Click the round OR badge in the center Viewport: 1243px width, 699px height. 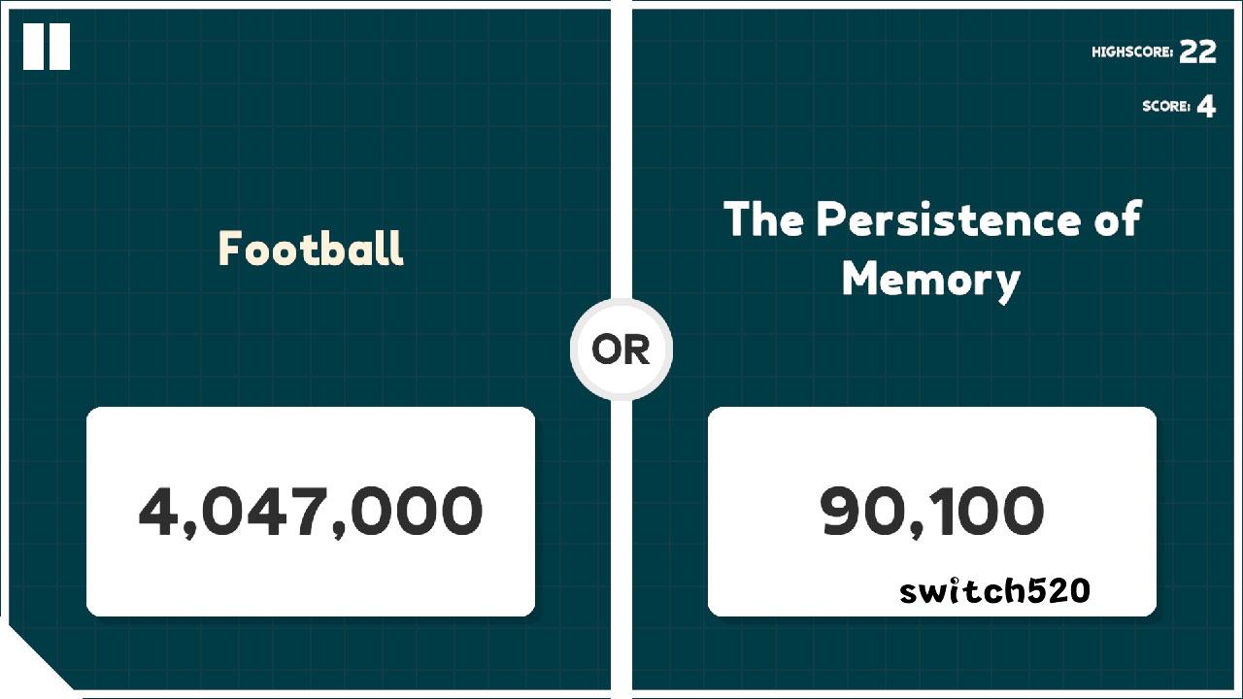(621, 349)
